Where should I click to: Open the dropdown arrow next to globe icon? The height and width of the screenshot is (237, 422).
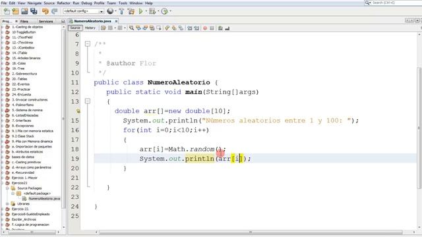click(116, 11)
